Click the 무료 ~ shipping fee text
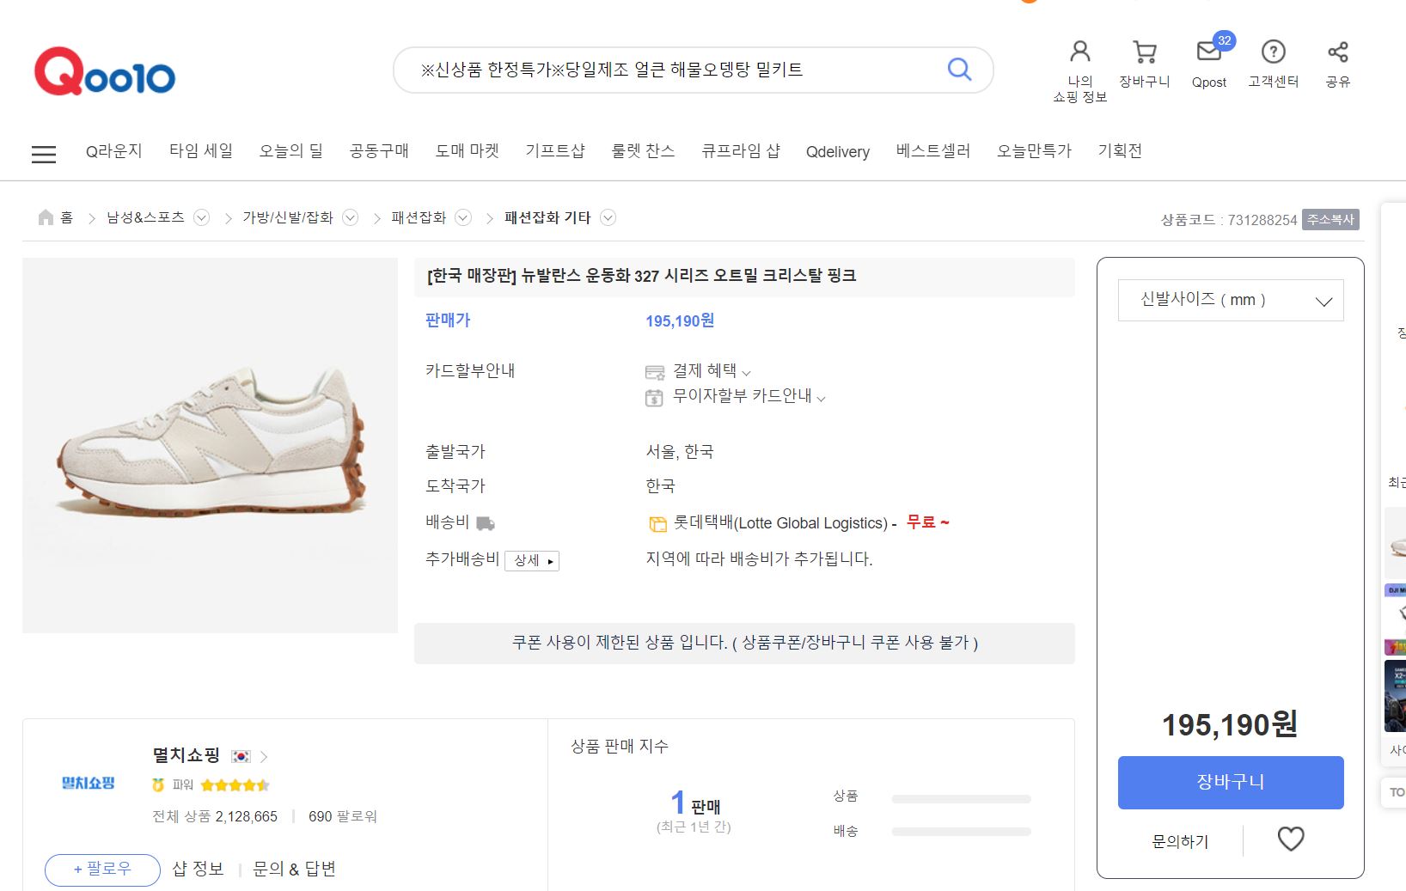Viewport: 1406px width, 891px height. [x=927, y=522]
